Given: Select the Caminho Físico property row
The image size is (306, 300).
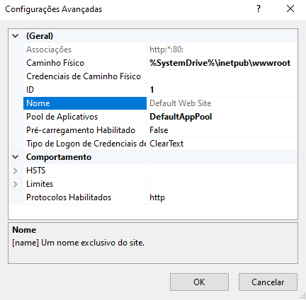Looking at the screenshot, I should click(x=160, y=63).
